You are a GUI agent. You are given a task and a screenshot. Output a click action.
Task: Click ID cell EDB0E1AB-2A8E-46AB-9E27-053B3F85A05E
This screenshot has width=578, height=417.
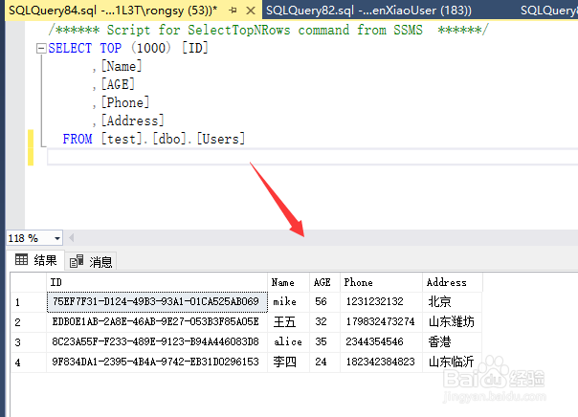click(x=157, y=322)
